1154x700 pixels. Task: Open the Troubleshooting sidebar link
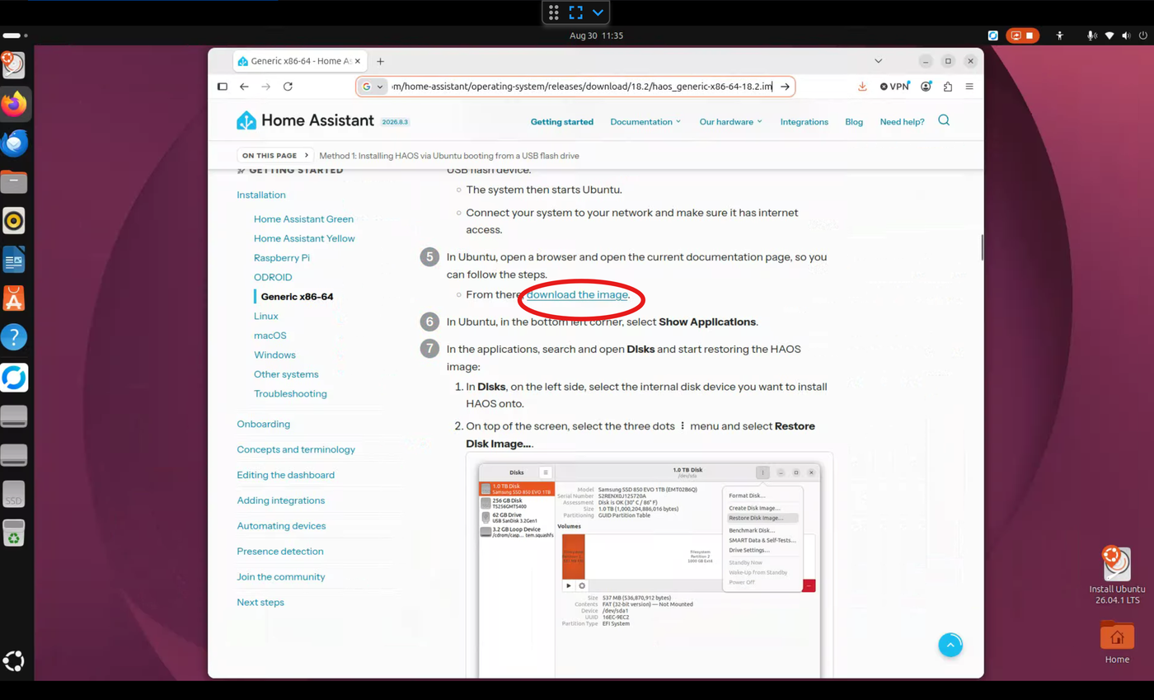(290, 393)
